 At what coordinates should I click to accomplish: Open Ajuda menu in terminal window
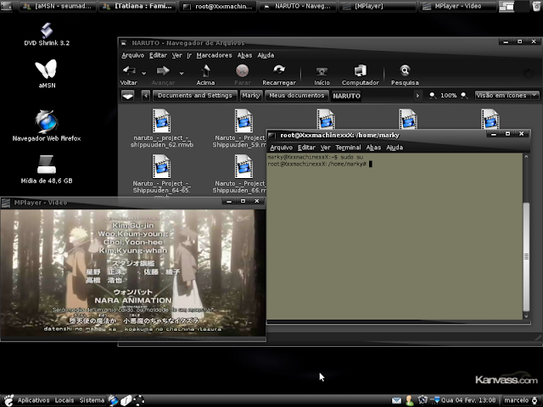point(395,148)
